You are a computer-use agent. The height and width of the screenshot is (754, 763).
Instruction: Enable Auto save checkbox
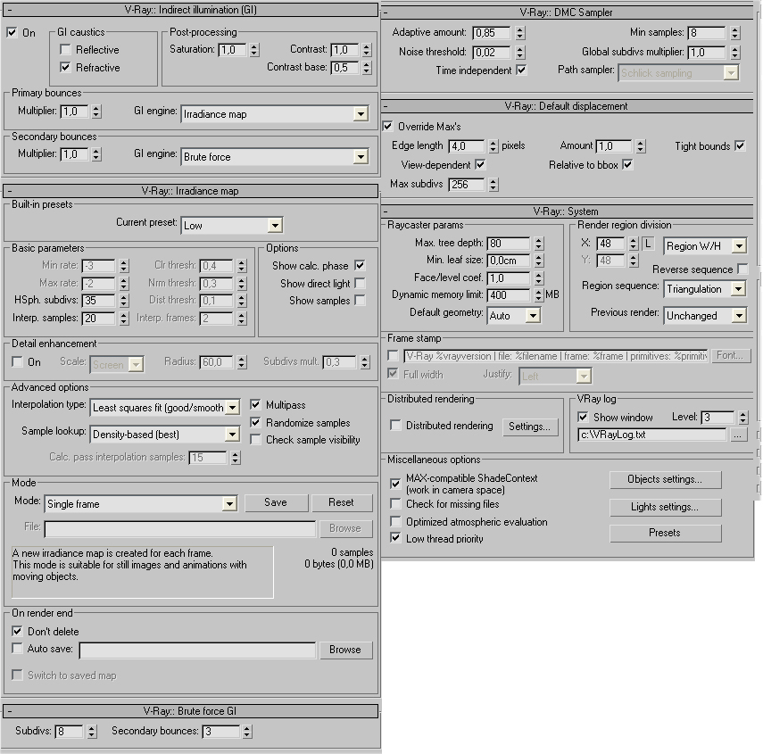click(18, 649)
